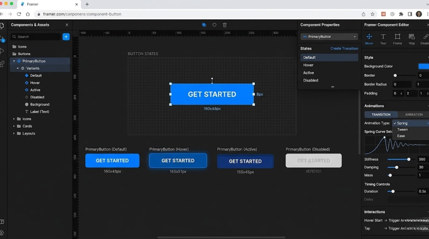Click the browser address bar
429x239 pixels.
coord(197,14)
